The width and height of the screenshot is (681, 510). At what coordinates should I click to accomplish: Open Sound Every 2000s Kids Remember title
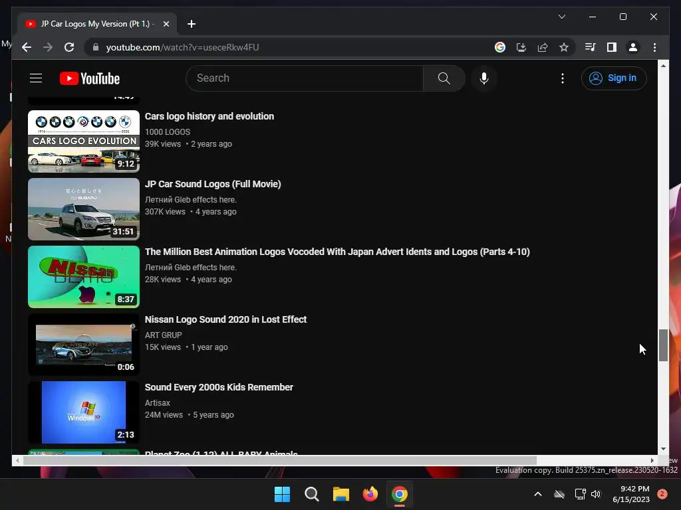[x=219, y=387]
